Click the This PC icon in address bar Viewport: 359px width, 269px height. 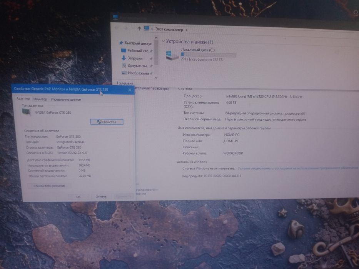(147, 28)
